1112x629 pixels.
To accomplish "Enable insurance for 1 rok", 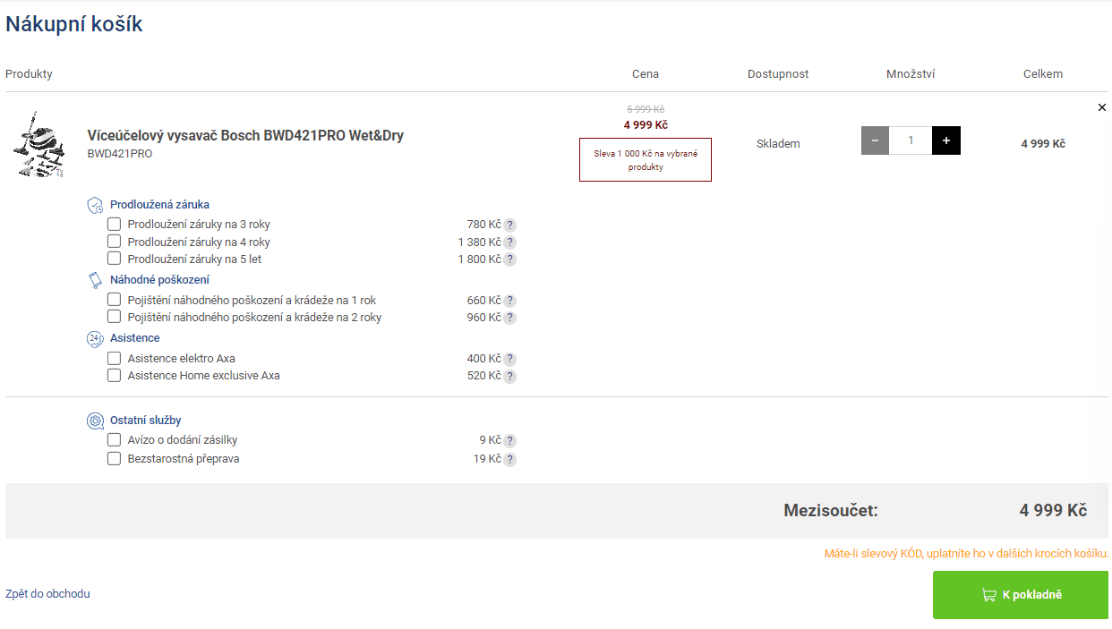I will pos(114,300).
